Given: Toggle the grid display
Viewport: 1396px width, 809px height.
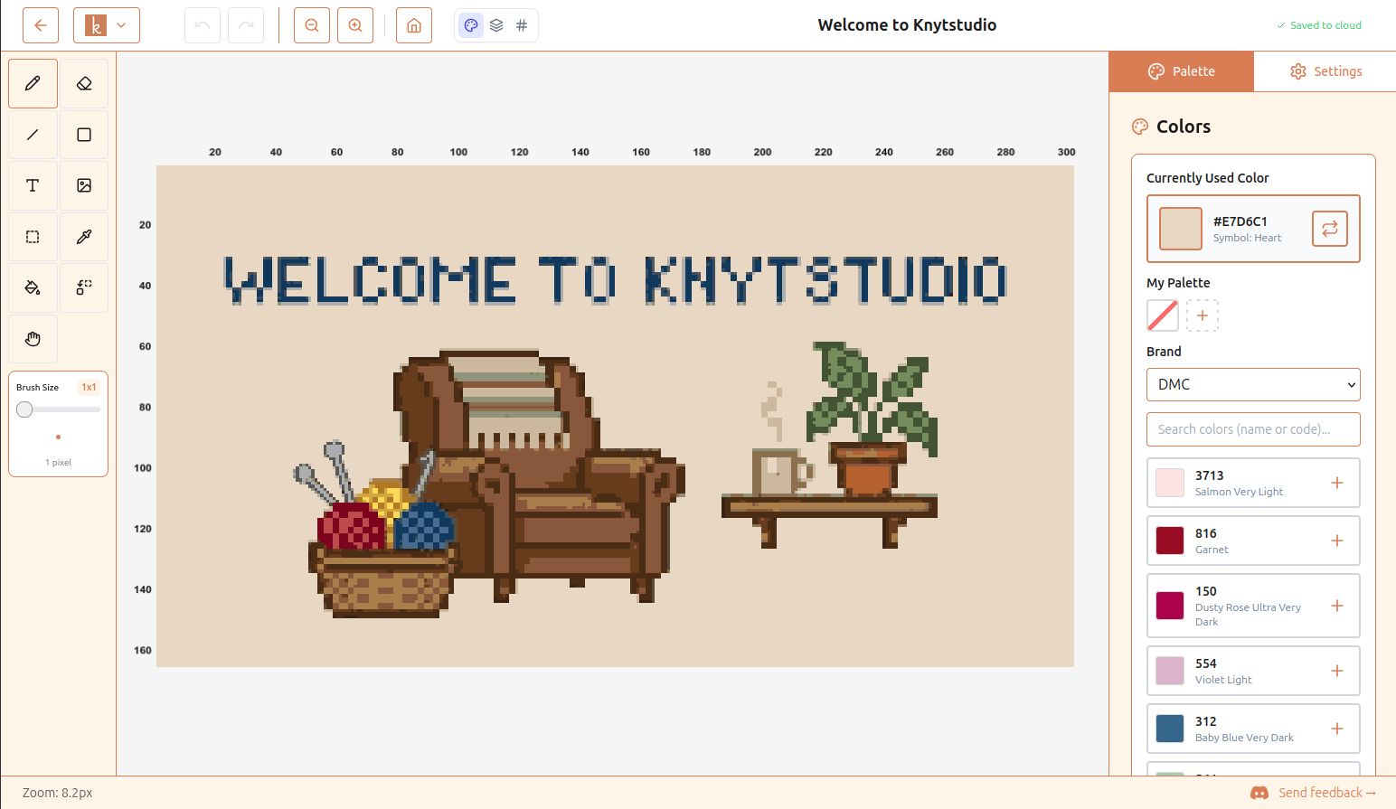Looking at the screenshot, I should pyautogui.click(x=522, y=25).
